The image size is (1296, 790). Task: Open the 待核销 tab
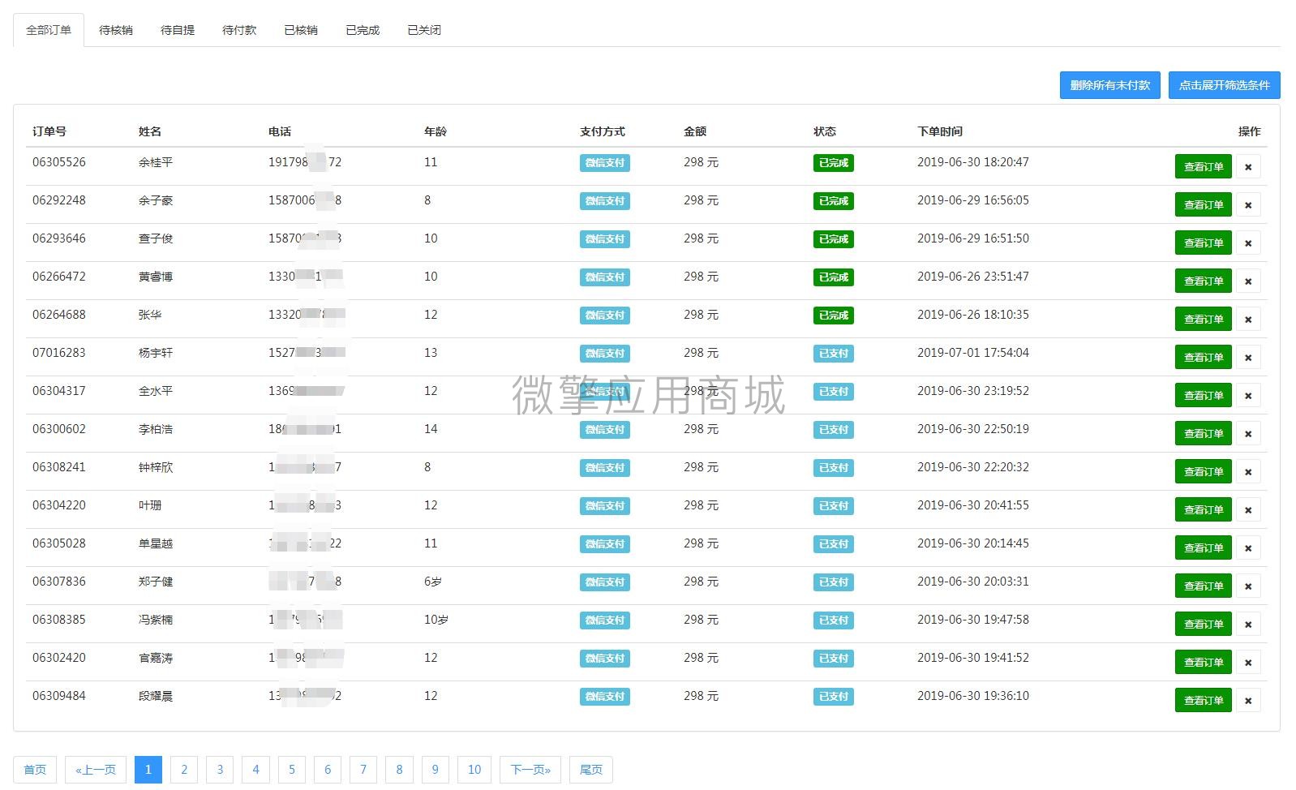pos(116,30)
